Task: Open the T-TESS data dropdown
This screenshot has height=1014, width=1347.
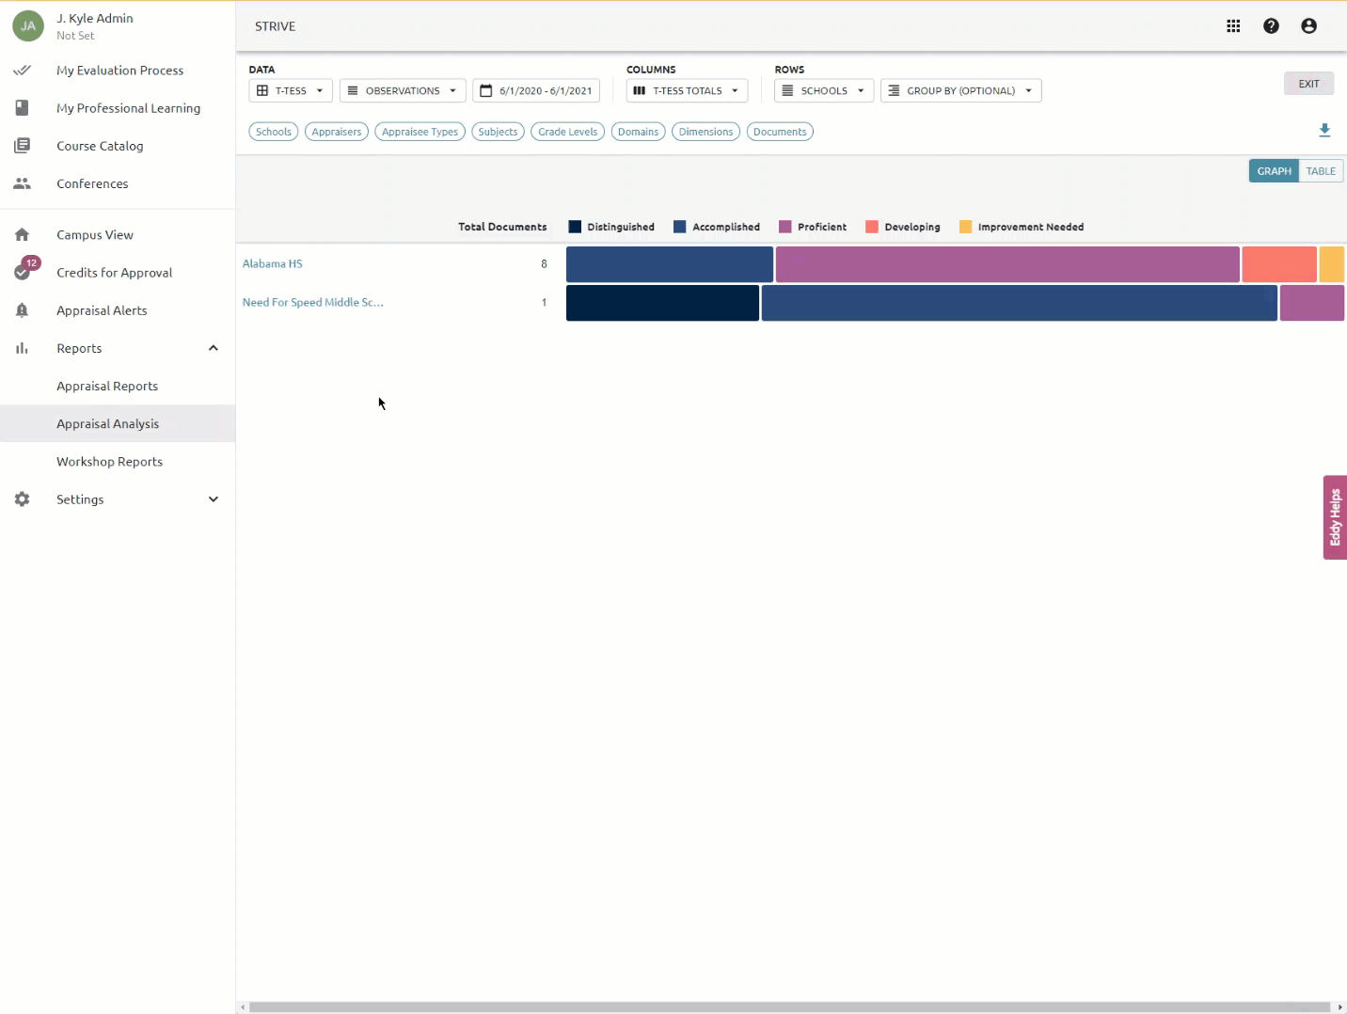Action: click(291, 91)
